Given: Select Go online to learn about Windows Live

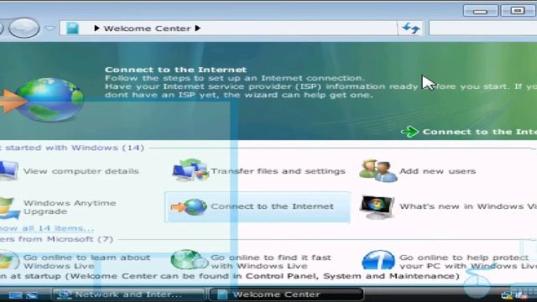Looking at the screenshot, I should click(x=87, y=262).
